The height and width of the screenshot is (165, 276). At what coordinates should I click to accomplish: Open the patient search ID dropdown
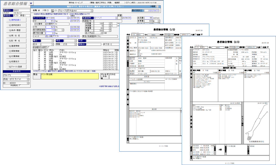click(x=28, y=83)
